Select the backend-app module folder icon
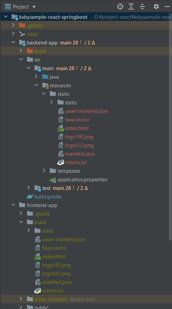This screenshot has height=309, width=172. point(22,42)
